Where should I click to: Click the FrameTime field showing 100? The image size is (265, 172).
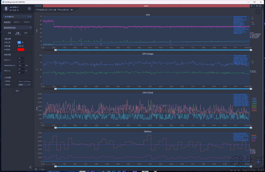click(x=21, y=66)
